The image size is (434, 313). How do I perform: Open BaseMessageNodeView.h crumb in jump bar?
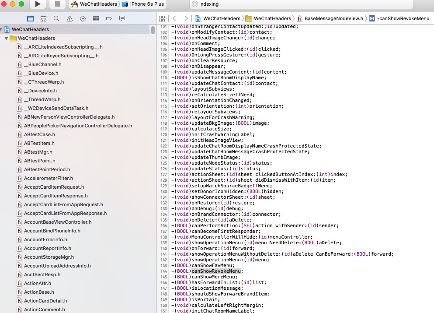(x=330, y=18)
